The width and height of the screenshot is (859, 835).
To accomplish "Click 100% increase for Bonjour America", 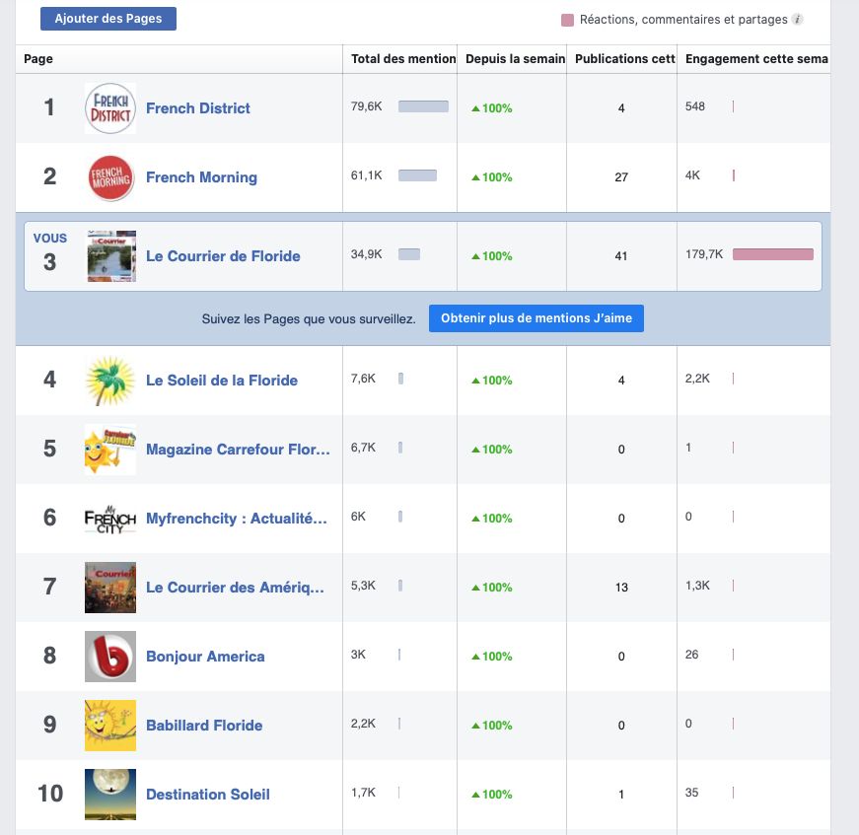I will [x=492, y=657].
